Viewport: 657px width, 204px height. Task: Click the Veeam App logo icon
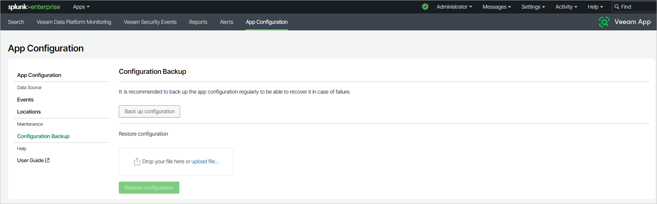coord(604,22)
